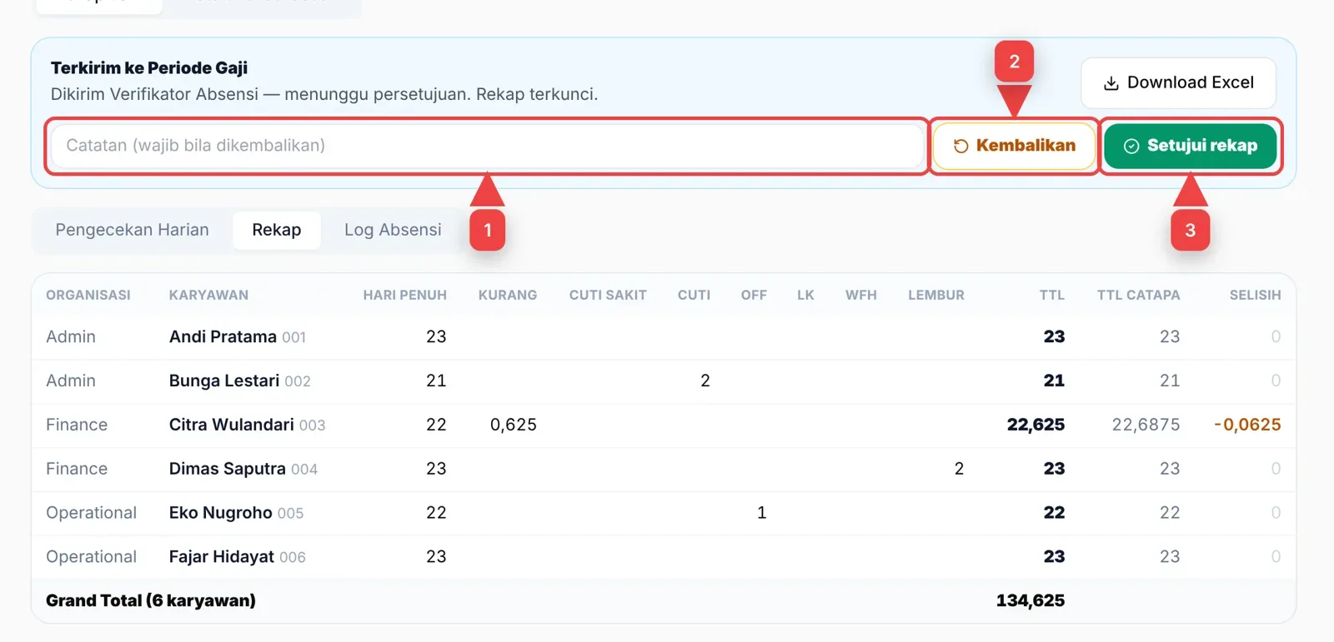Click the CUTI SAKIT column header

(608, 295)
